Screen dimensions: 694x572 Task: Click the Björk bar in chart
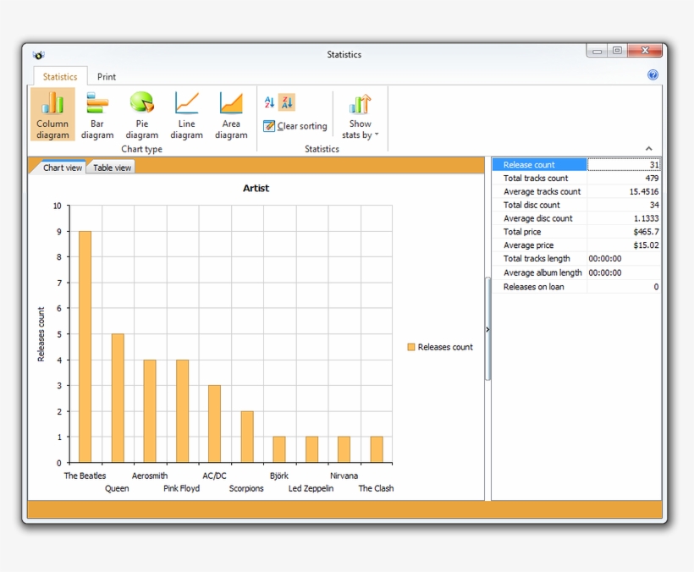point(278,449)
